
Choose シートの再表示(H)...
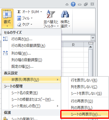point(85,114)
